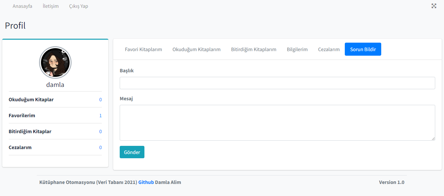Click the Bitirdiğim Kitaplar zero count
Image resolution: width=444 pixels, height=196 pixels.
[x=101, y=131]
